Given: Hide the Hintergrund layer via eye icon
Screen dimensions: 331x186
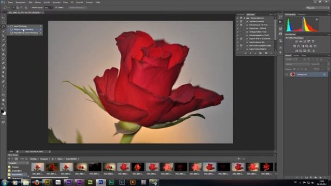Looking at the screenshot, I should (287, 74).
